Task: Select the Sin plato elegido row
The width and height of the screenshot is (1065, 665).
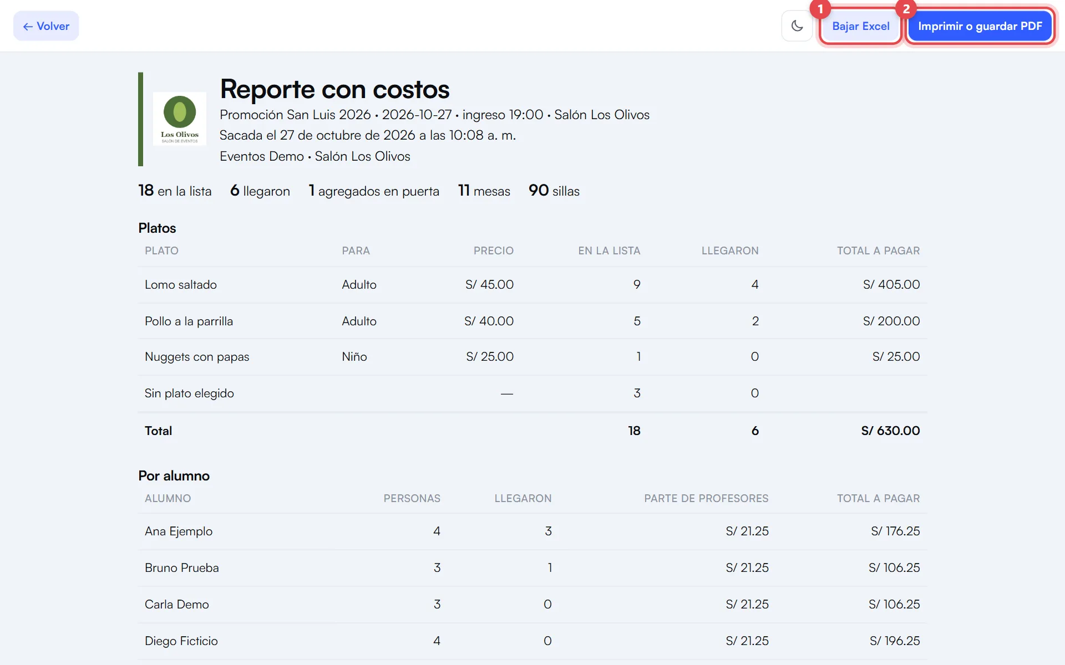Action: tap(532, 393)
